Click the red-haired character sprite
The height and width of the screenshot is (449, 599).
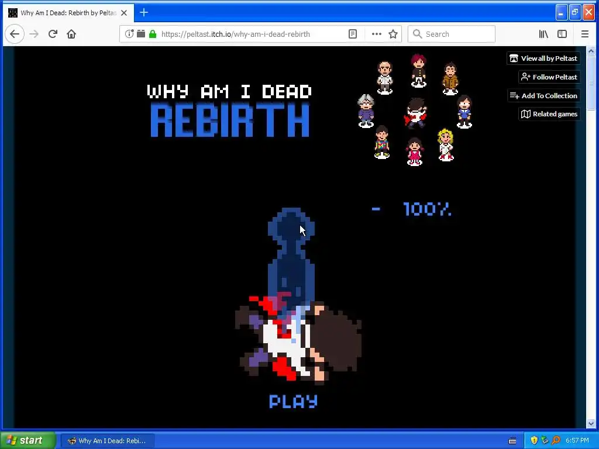tap(419, 71)
